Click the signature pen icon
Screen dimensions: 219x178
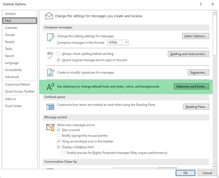coord(51,72)
